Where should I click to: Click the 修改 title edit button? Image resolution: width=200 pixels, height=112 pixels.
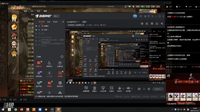(x=84, y=22)
